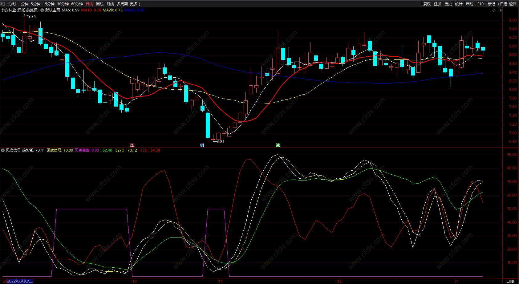The height and width of the screenshot is (284, 519).
Task: Click the 50.00 indicator axis label
Action: (512, 209)
